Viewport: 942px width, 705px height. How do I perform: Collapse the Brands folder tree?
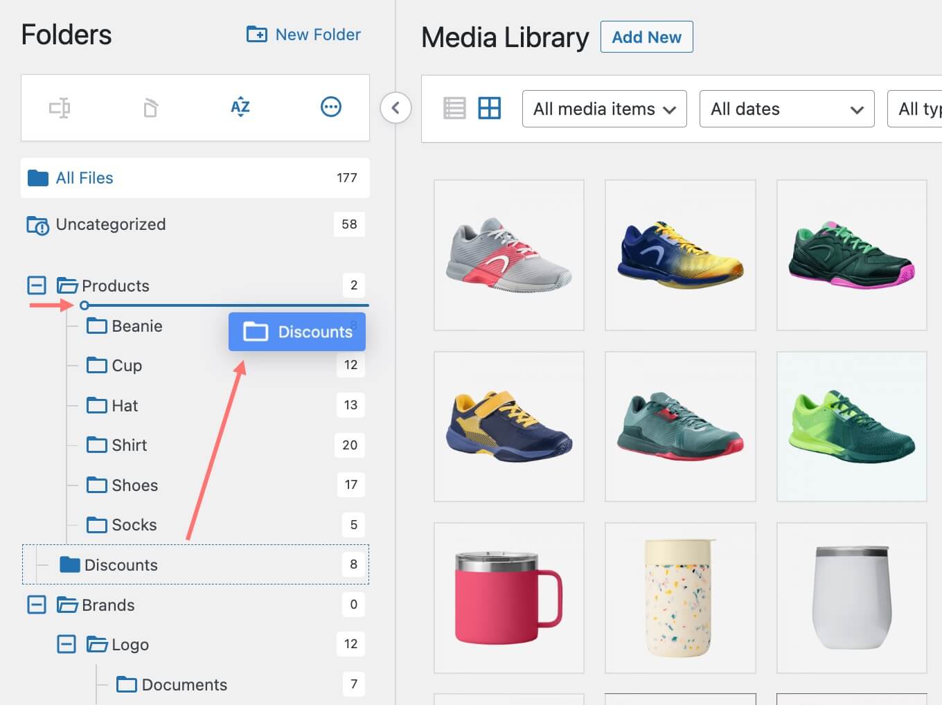(x=37, y=605)
